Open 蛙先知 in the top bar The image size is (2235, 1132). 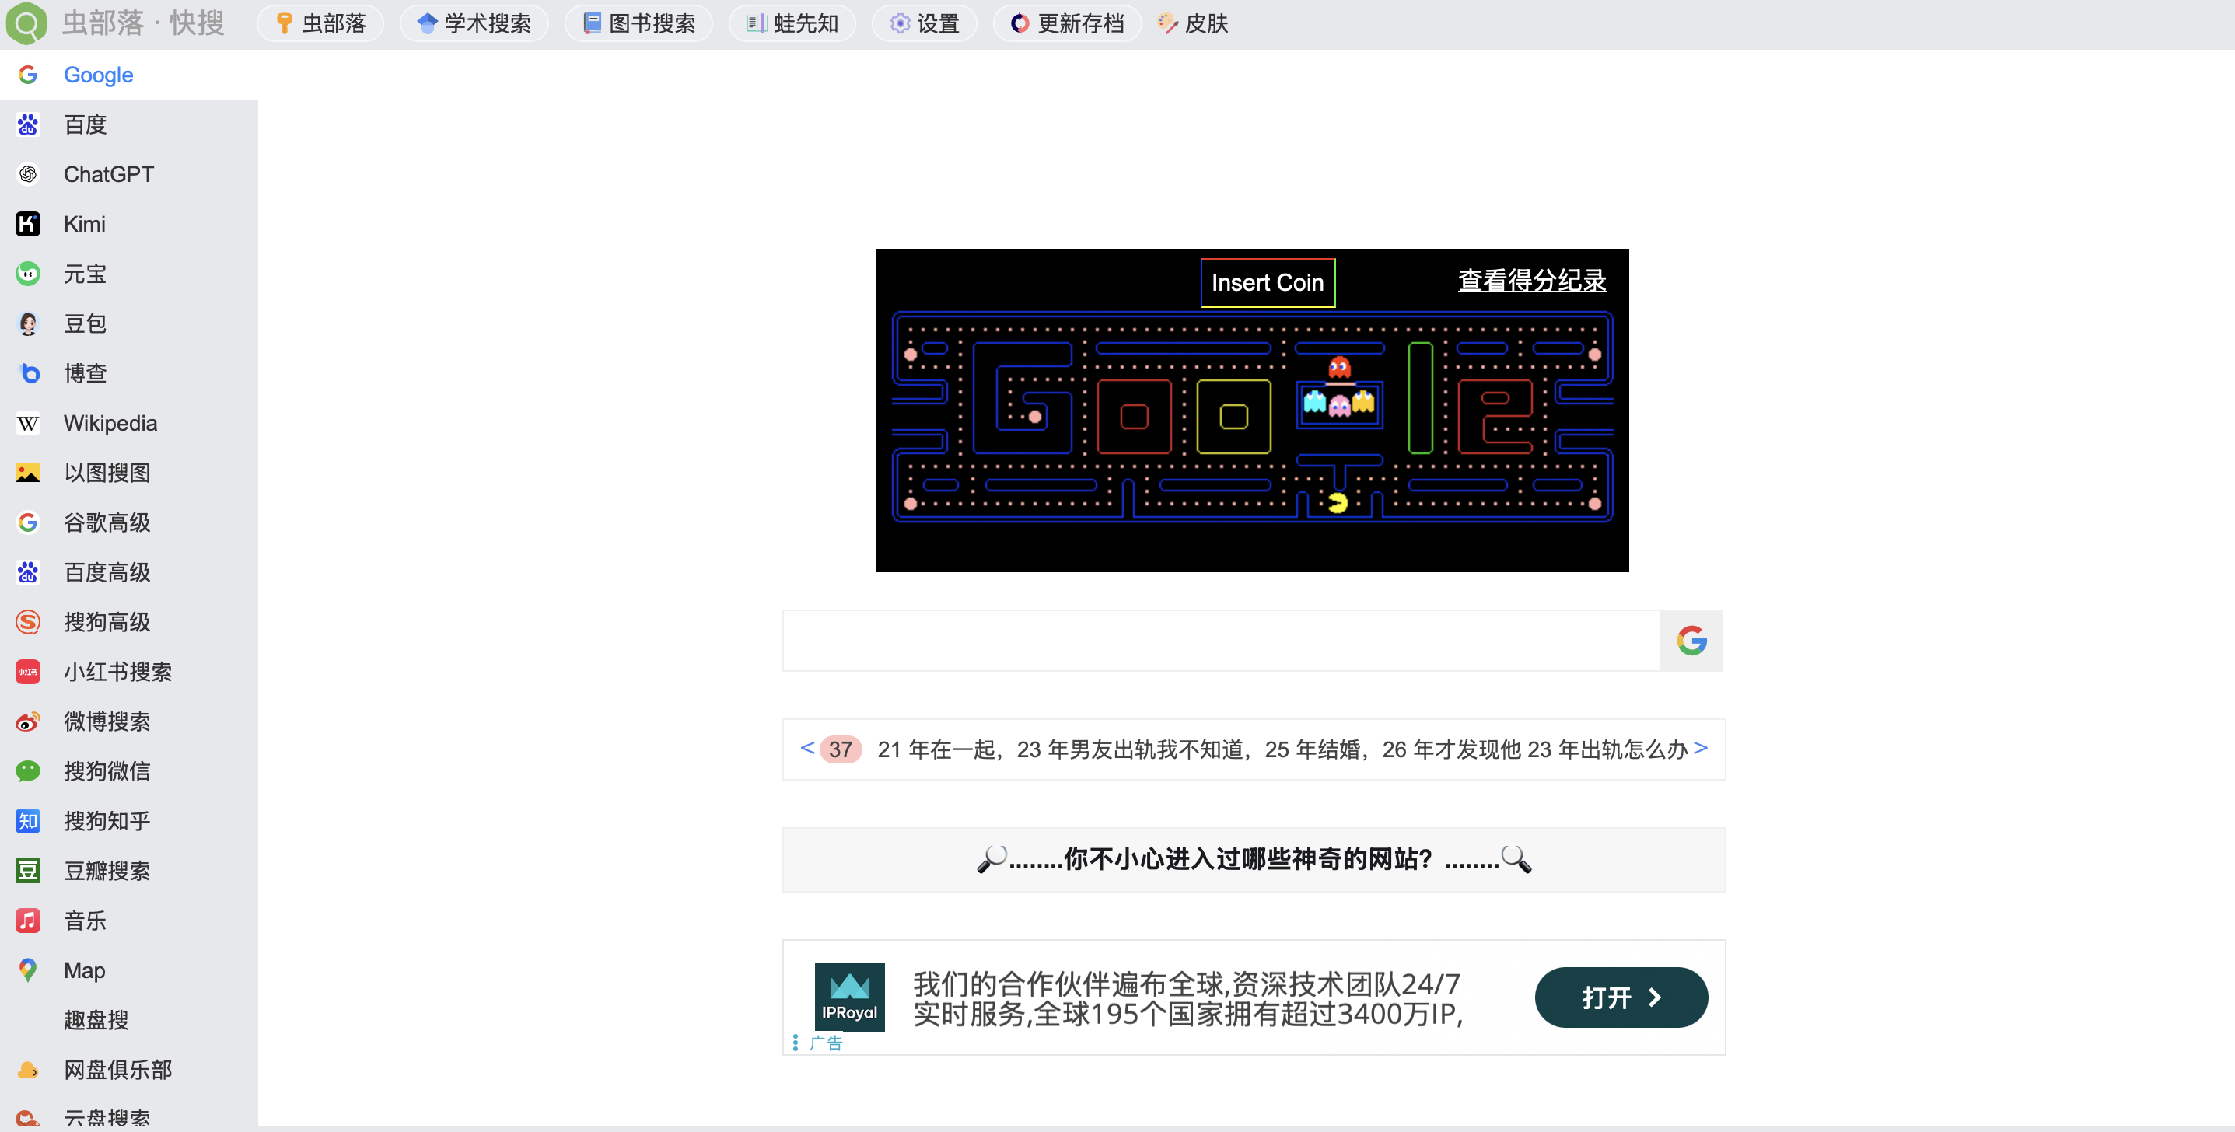click(x=792, y=23)
